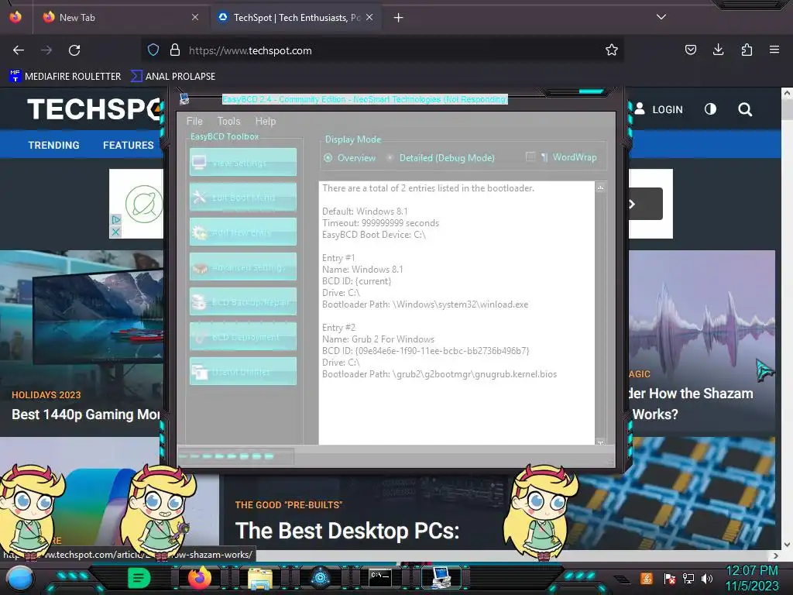The width and height of the screenshot is (793, 595).
Task: Open FEATURES section on TechSpot
Action: point(129,145)
